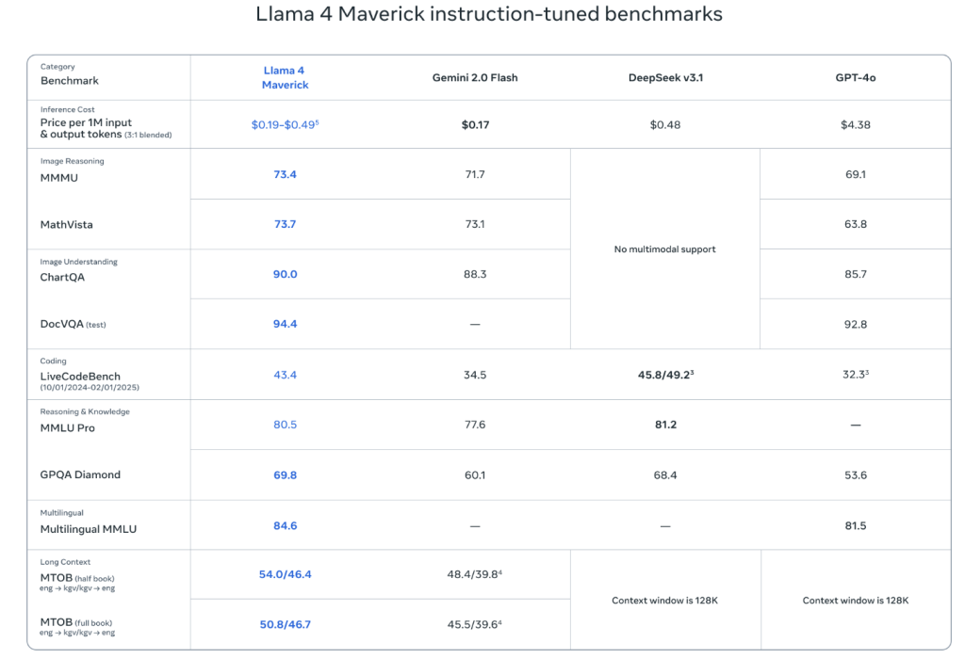Viewport: 965px width, 659px height.
Task: Click the $4.38 GPT-4o price
Action: 856,124
